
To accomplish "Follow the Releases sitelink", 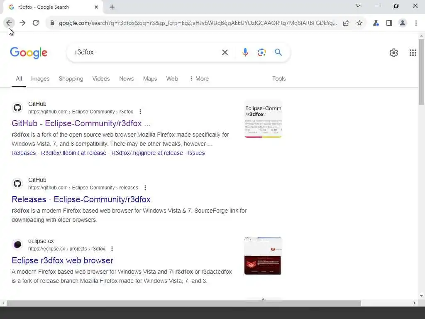I will coord(24,153).
